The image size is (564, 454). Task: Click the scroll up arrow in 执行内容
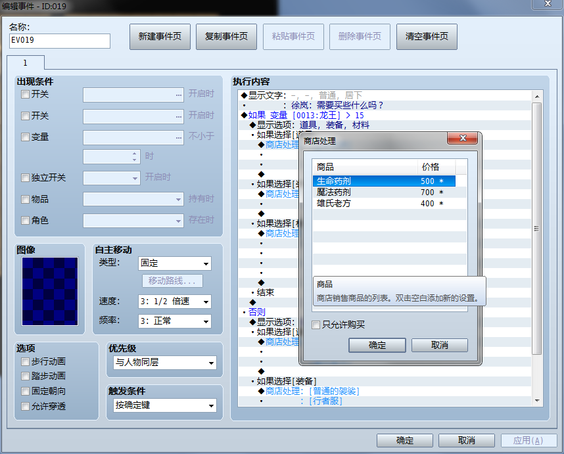click(536, 97)
